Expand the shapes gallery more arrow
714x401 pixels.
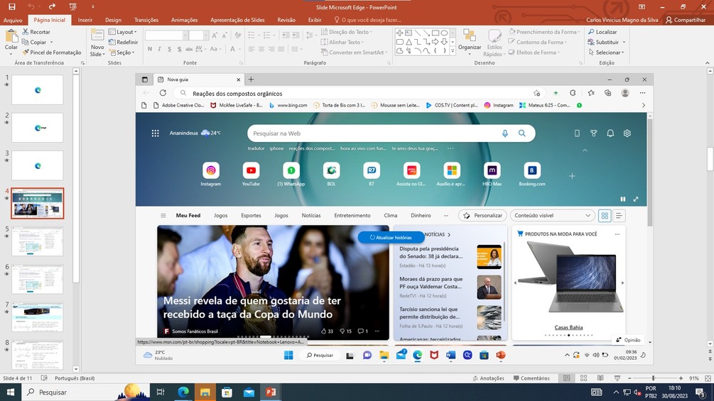(x=453, y=52)
